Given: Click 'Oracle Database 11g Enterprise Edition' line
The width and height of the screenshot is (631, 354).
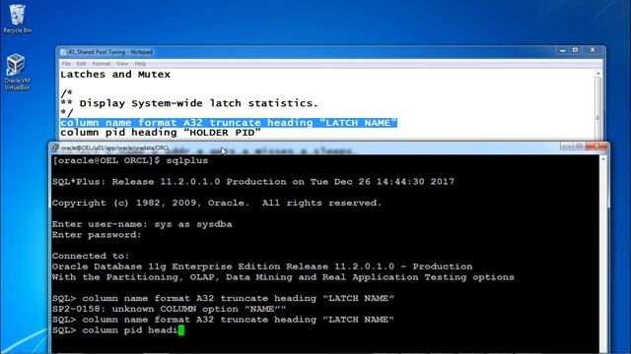Looking at the screenshot, I should point(262,266).
